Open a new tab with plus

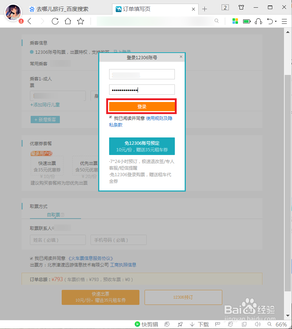click(204, 9)
